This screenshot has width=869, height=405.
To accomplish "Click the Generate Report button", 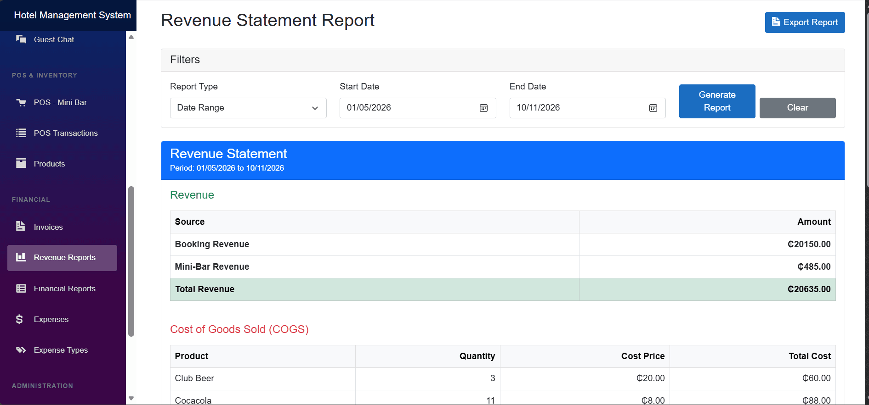I will pyautogui.click(x=717, y=101).
